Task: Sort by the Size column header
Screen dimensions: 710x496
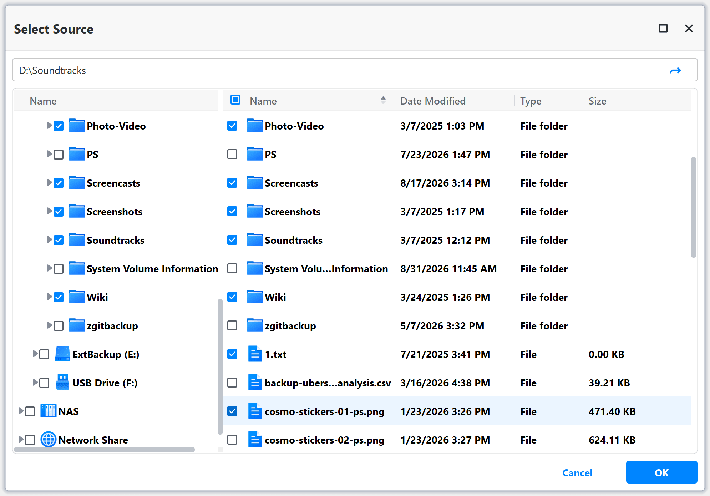Action: click(x=597, y=101)
